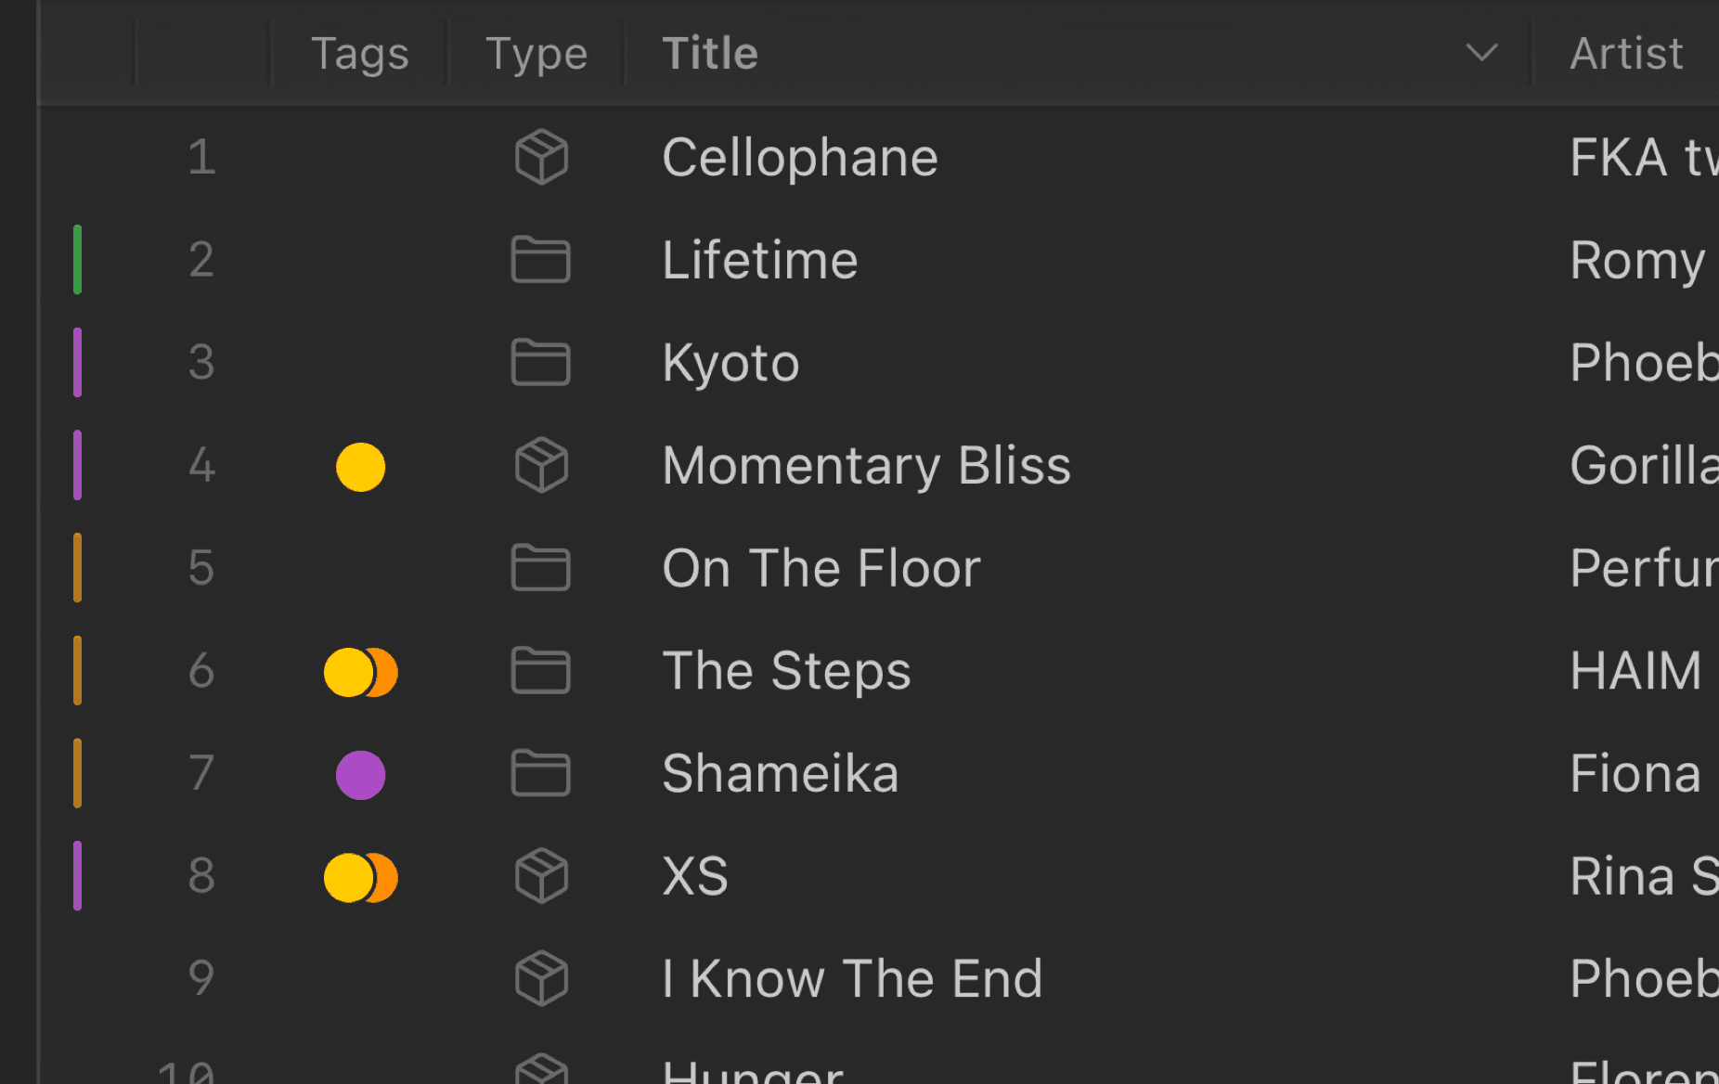Click the folder type icon for Kyoto

pos(540,362)
